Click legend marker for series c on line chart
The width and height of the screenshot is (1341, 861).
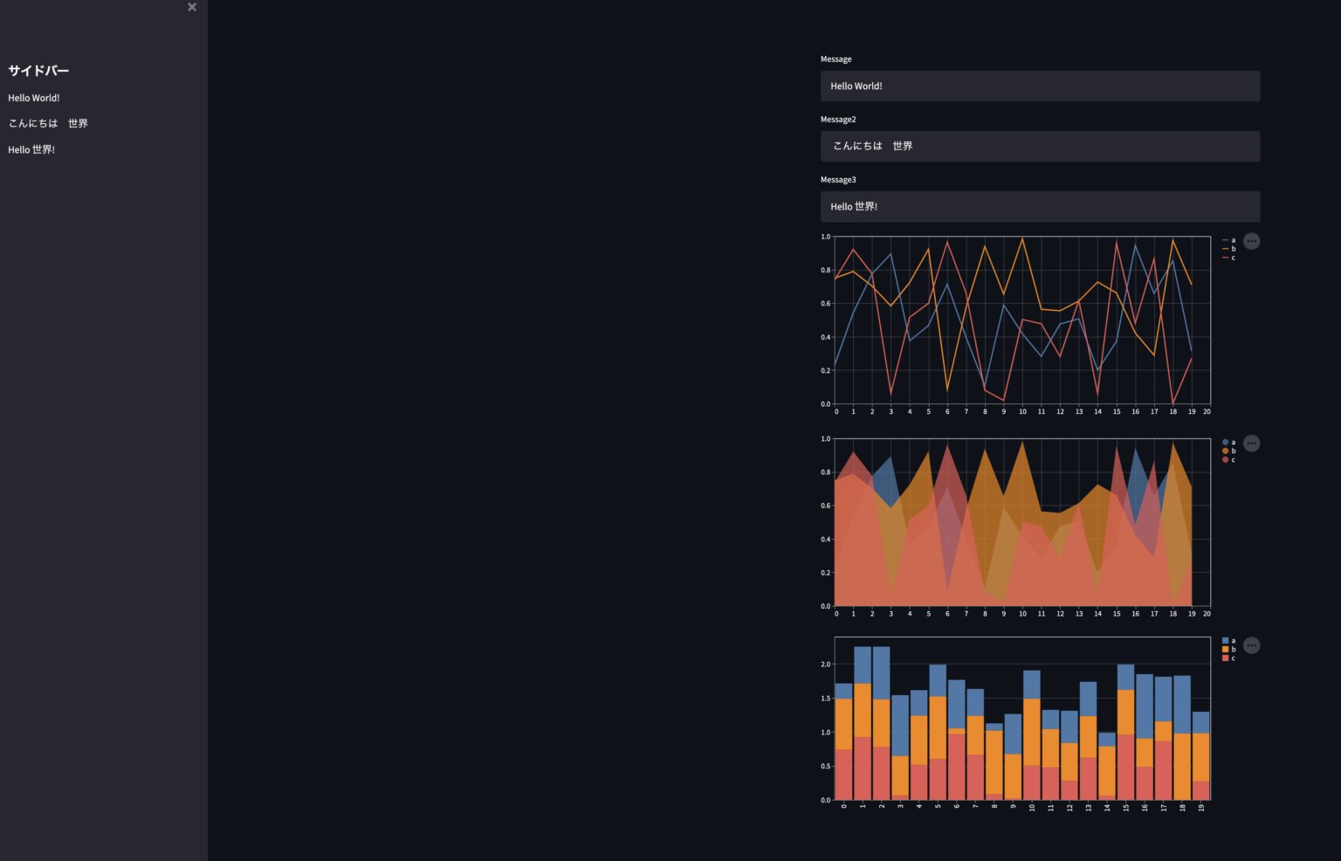1226,258
